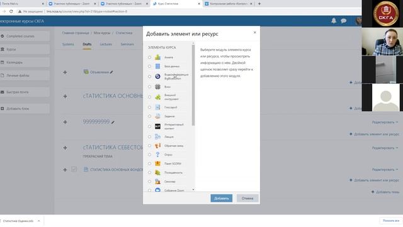This screenshot has width=403, height=227.
Task: Click the Глоссарий book icon
Action: [x=157, y=107]
